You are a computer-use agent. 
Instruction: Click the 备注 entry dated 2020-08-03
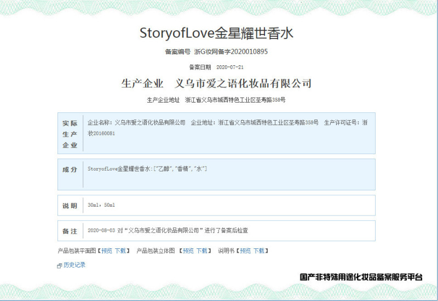click(168, 230)
